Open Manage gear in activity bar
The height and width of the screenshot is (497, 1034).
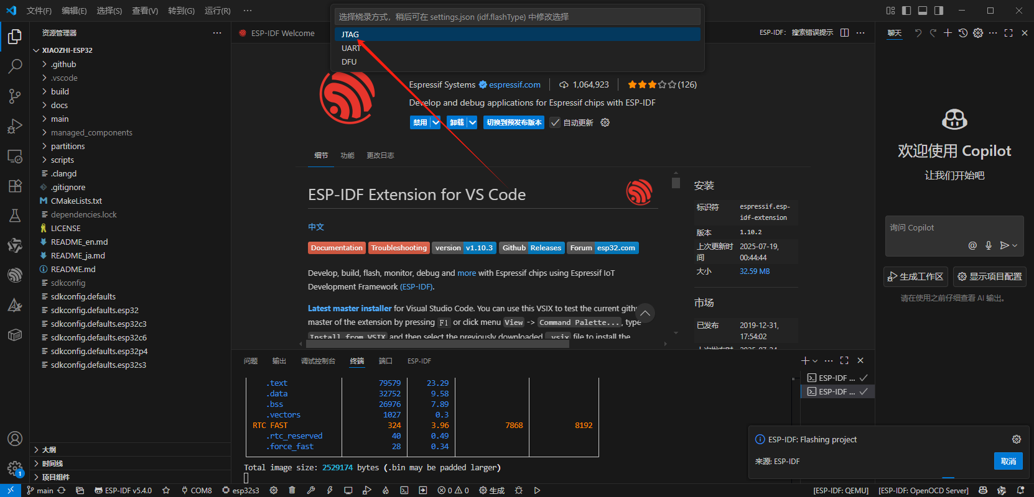pos(15,468)
